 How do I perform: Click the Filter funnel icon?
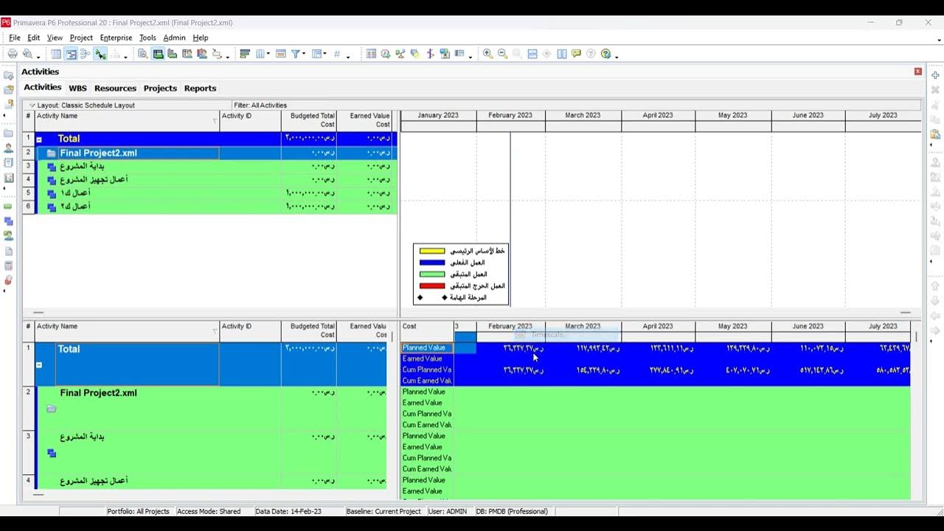[295, 54]
